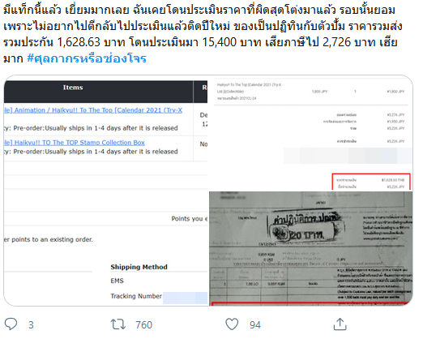This screenshot has width=423, height=339.
Task: Click the blurred Tracking Number field
Action: pyautogui.click(x=185, y=298)
